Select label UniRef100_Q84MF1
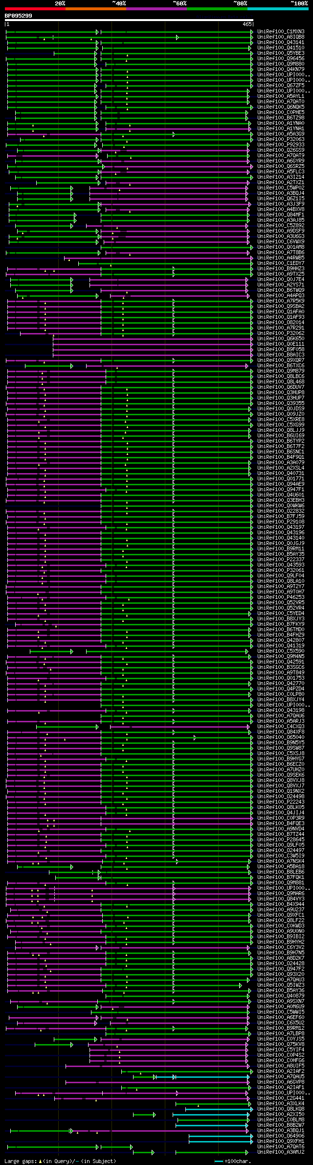This screenshot has width=313, height=1165. (281, 214)
